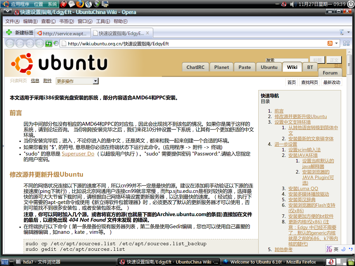Open the 工具(E) menu
The image size is (355, 266).
point(103,21)
